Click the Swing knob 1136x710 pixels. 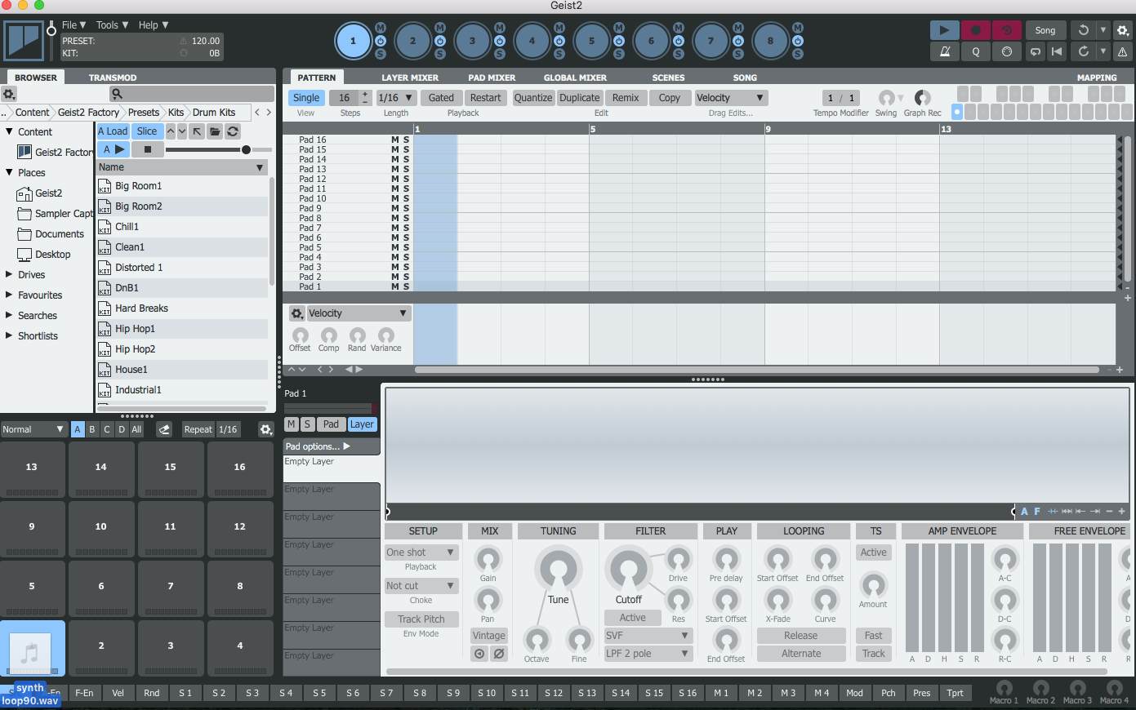click(x=886, y=98)
